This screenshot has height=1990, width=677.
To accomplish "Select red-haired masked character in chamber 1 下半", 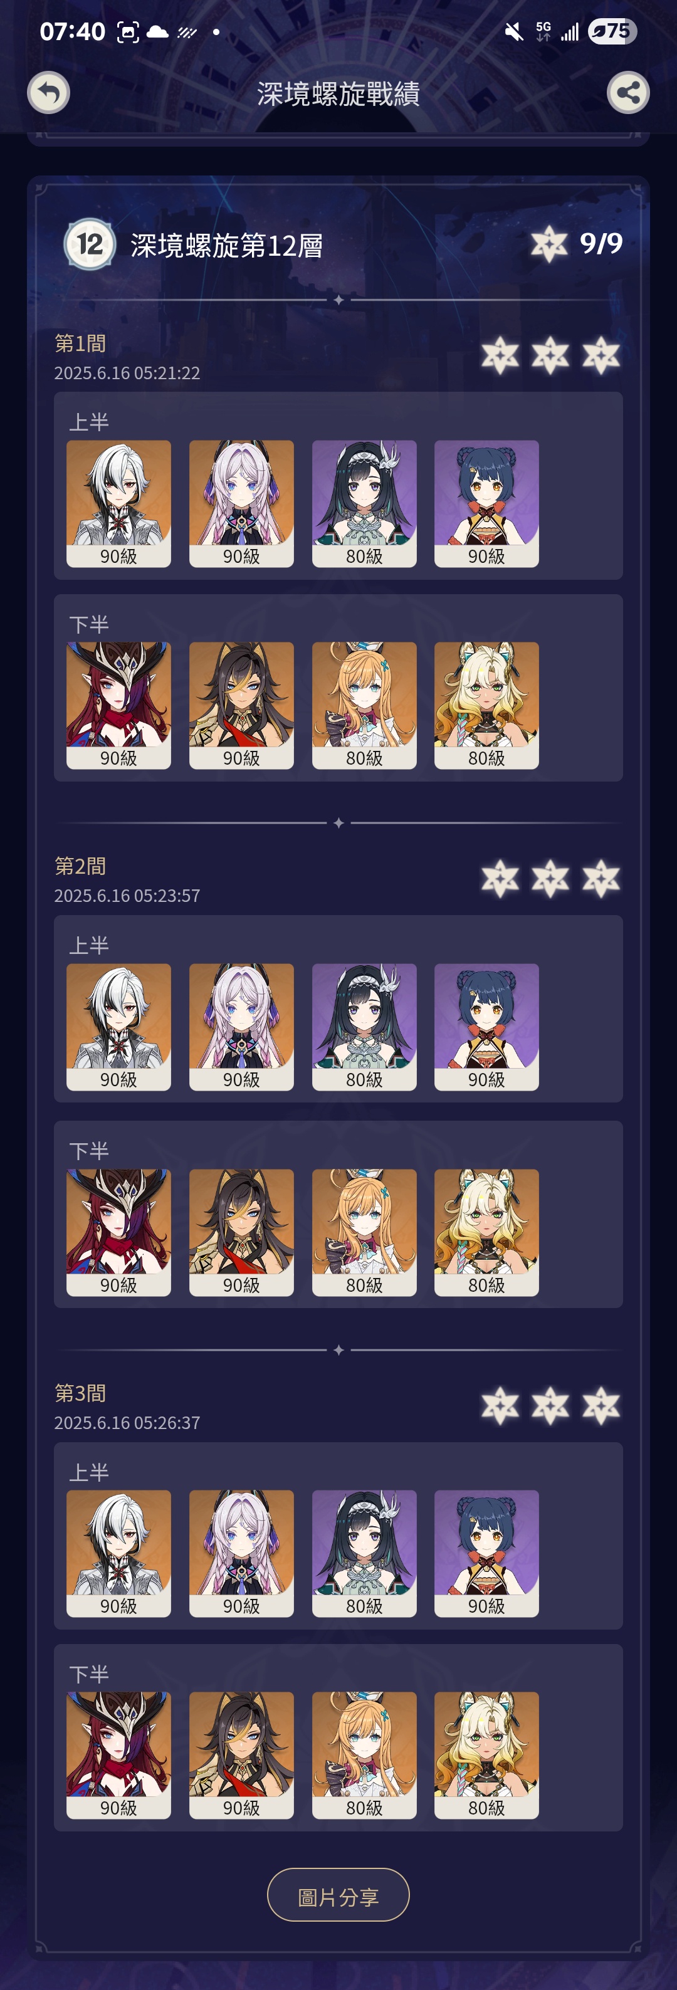I will coord(118,705).
